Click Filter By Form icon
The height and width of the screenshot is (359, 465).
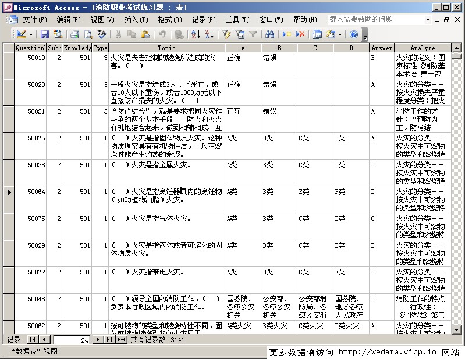(x=240, y=34)
